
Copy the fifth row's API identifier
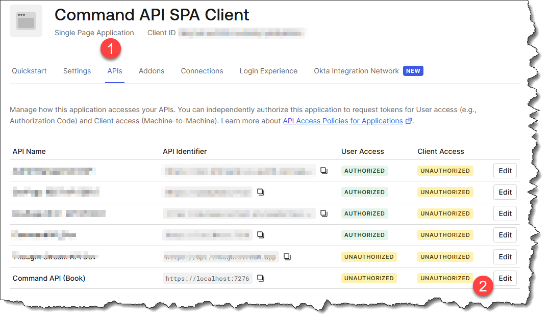[x=287, y=257]
